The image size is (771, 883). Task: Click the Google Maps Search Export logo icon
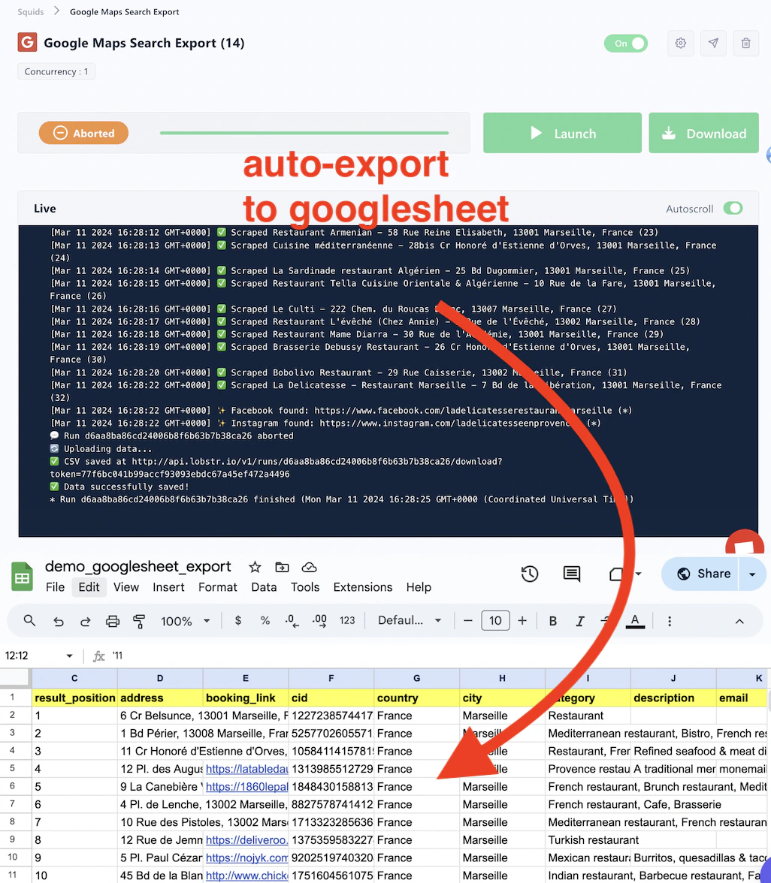pos(27,42)
